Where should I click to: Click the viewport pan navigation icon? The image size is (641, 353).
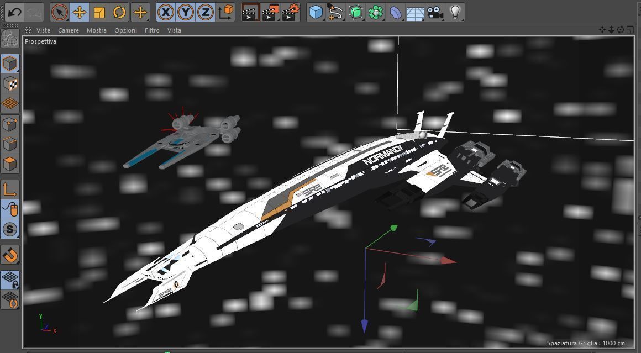(602, 29)
